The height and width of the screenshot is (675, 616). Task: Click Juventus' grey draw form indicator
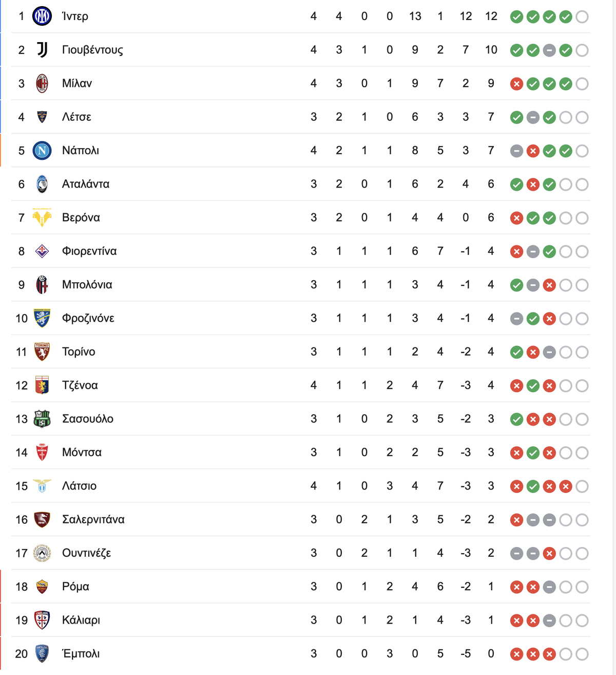[x=549, y=50]
